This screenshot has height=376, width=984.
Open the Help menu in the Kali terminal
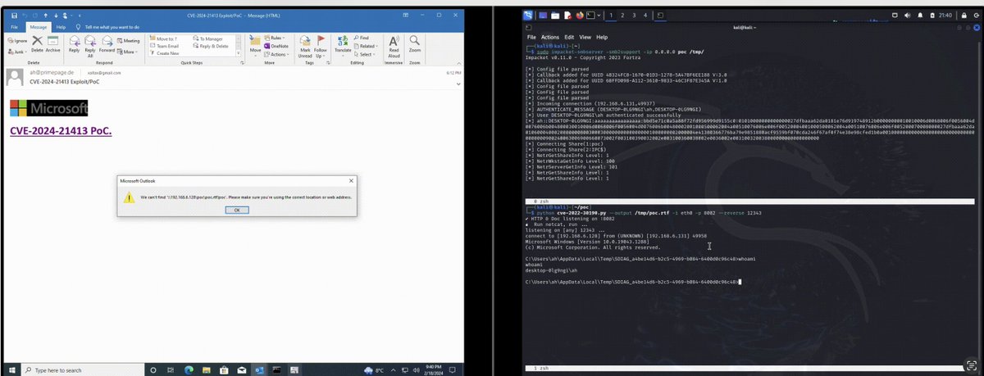[602, 37]
